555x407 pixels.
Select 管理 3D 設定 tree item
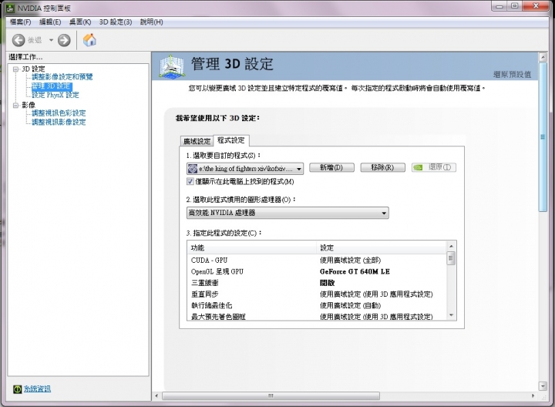[x=52, y=86]
